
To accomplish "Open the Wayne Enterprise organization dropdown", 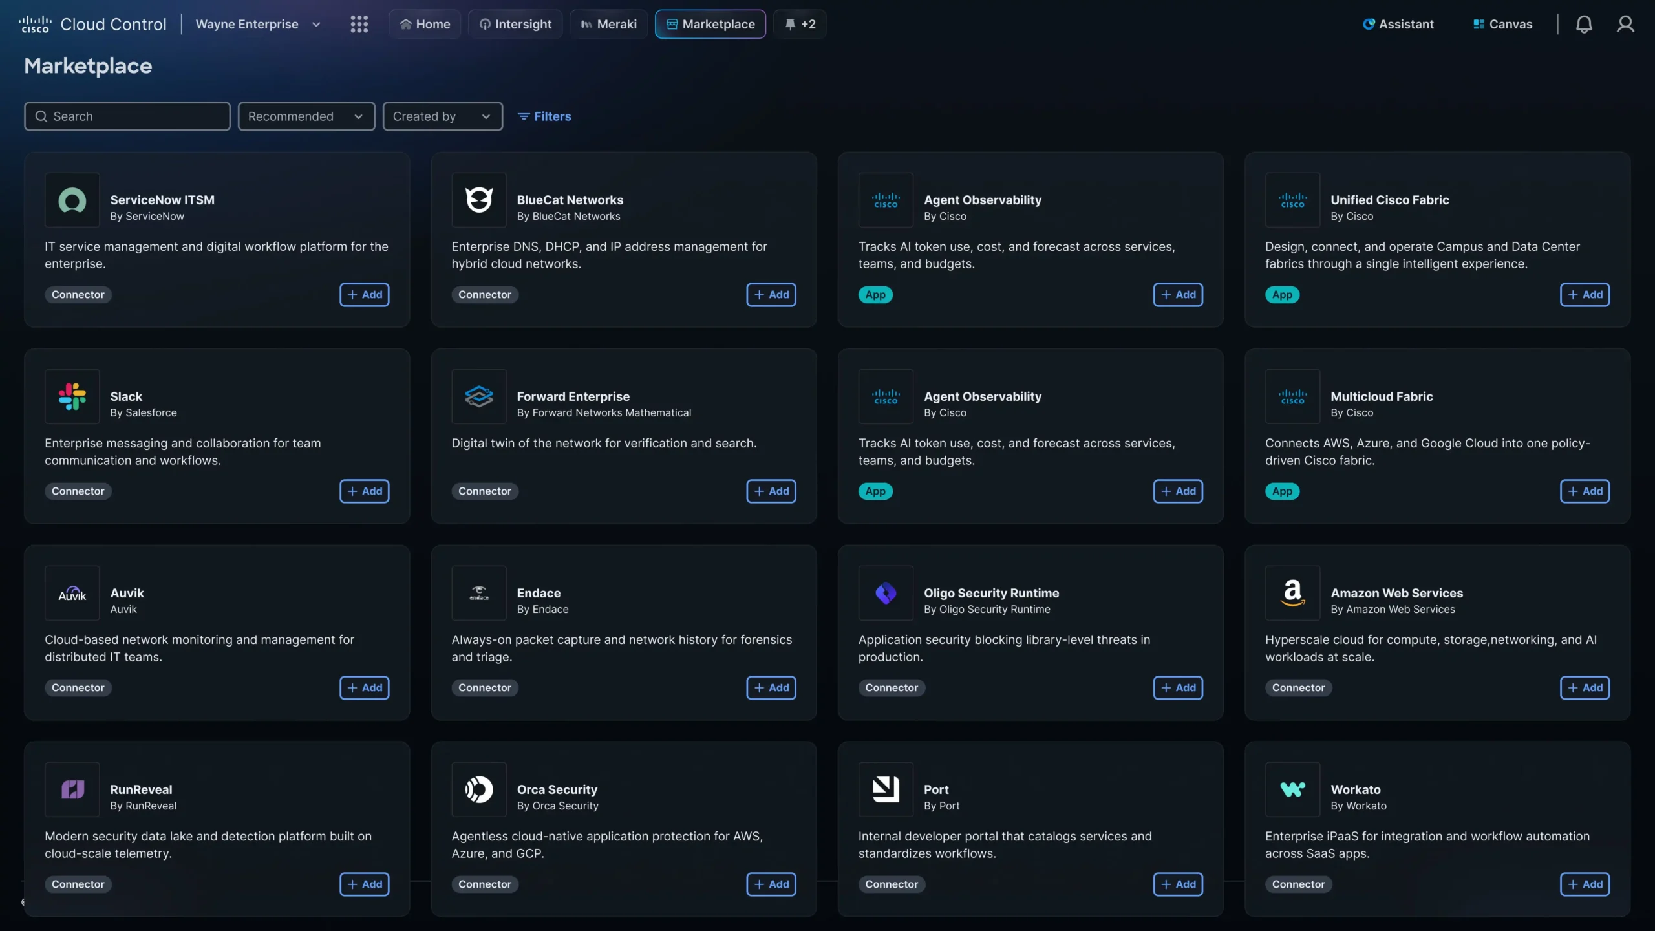I will pyautogui.click(x=258, y=24).
